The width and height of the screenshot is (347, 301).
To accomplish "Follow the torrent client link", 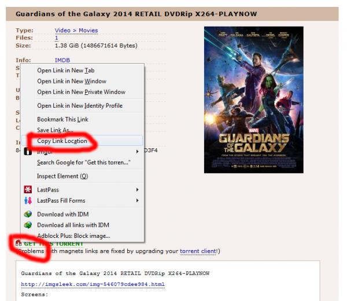I will tap(198, 251).
